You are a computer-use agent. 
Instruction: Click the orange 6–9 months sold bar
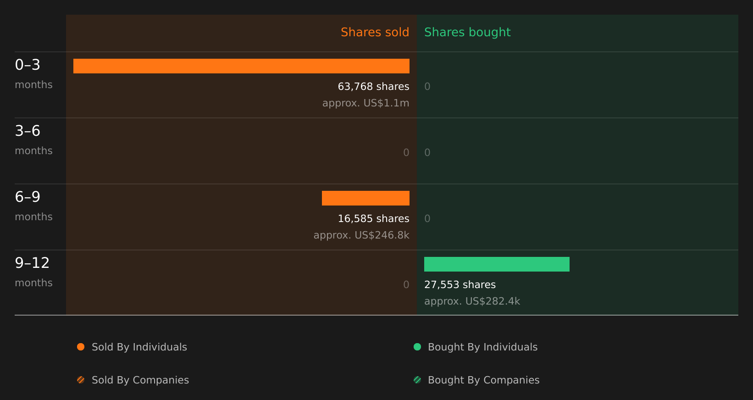[365, 198]
